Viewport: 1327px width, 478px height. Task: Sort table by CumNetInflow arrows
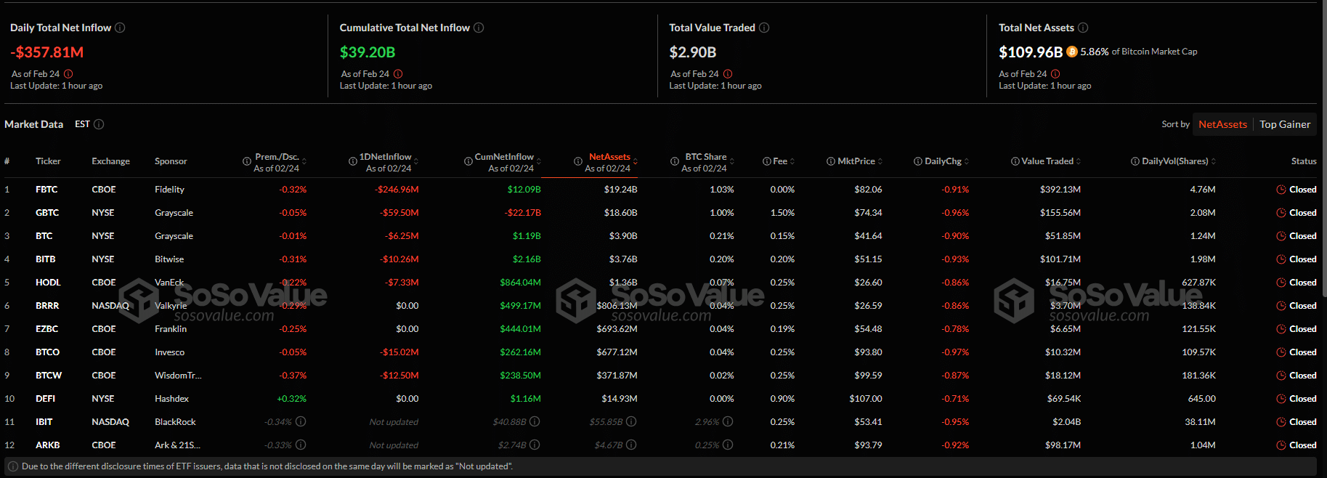(539, 161)
